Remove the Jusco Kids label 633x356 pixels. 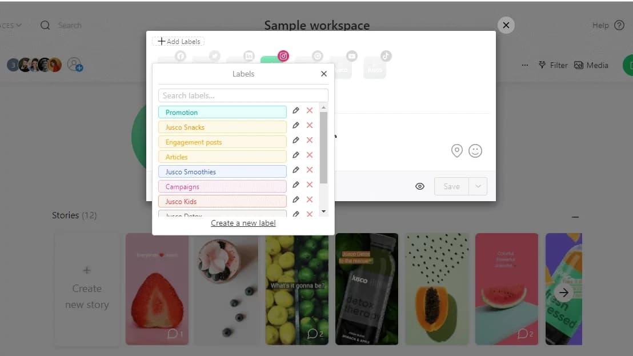pyautogui.click(x=310, y=200)
